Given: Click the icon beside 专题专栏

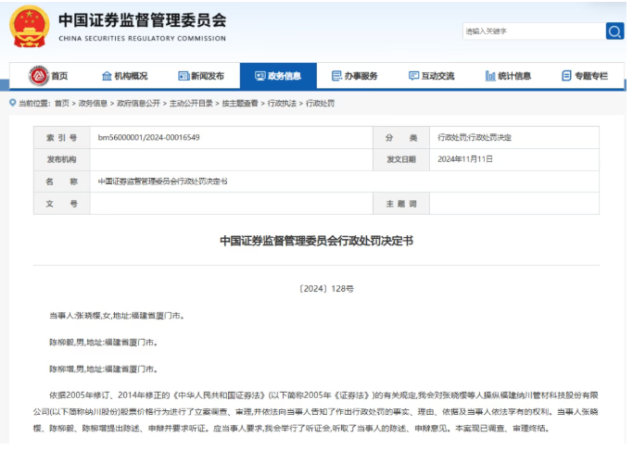Looking at the screenshot, I should 566,76.
